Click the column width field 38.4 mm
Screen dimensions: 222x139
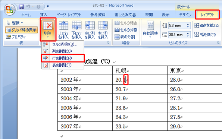click(x=177, y=35)
